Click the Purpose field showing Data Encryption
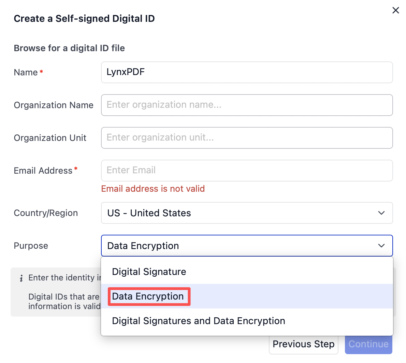Screen dimensions: 406x363 pos(239,246)
